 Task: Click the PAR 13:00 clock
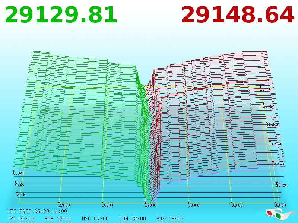(58, 219)
